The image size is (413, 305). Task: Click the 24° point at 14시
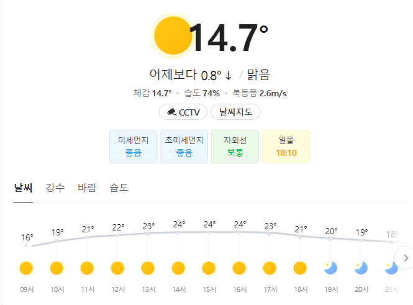tap(178, 232)
